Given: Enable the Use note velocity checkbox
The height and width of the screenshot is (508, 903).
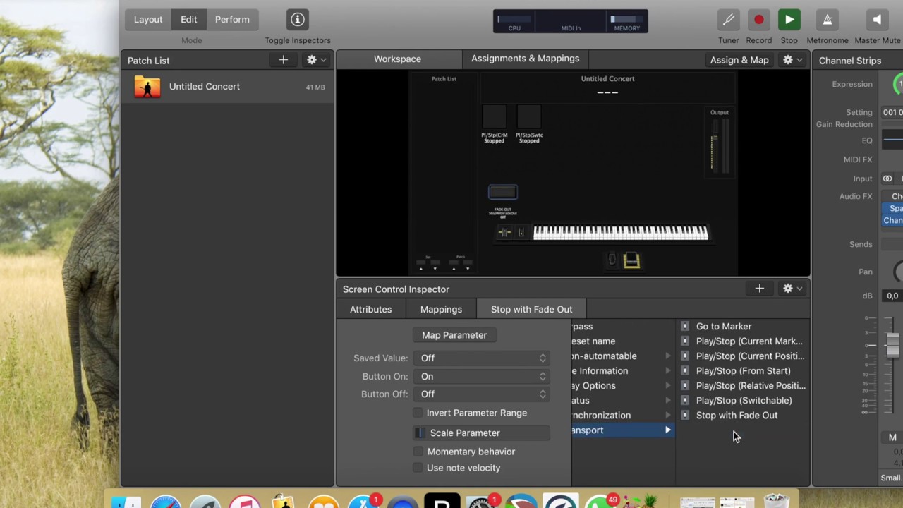Looking at the screenshot, I should coord(418,468).
